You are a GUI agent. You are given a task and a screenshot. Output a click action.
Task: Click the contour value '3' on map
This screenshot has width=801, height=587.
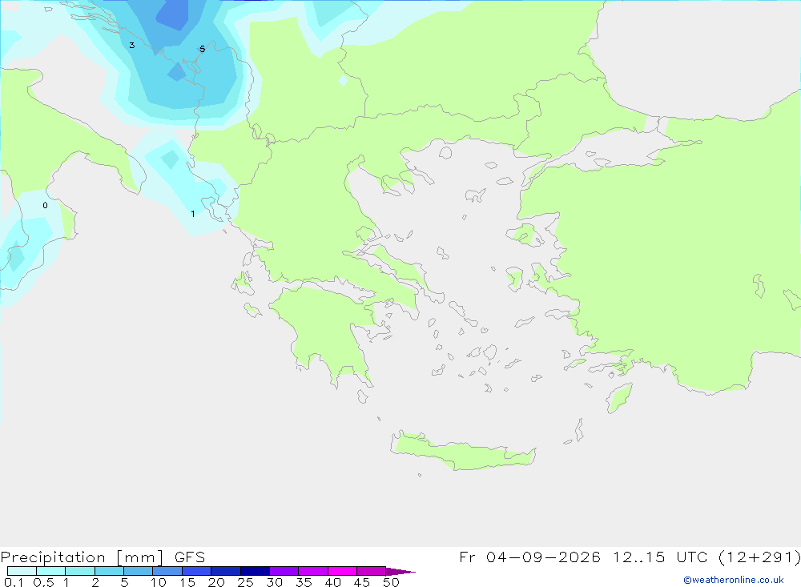coord(132,46)
